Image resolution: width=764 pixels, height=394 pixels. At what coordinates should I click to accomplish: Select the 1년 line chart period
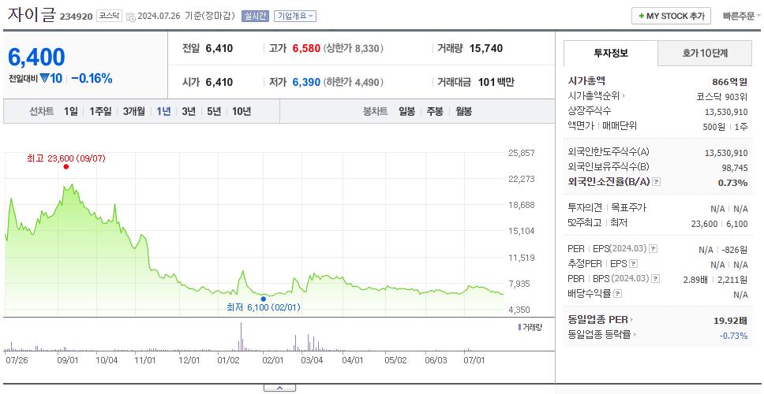click(163, 111)
